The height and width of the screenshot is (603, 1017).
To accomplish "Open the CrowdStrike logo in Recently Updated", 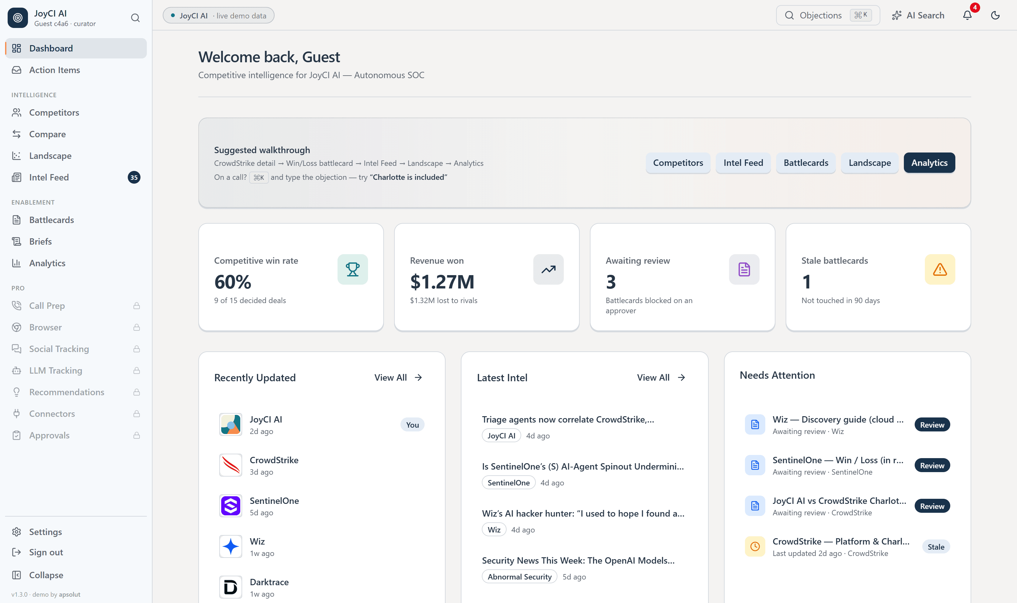I will (x=230, y=465).
